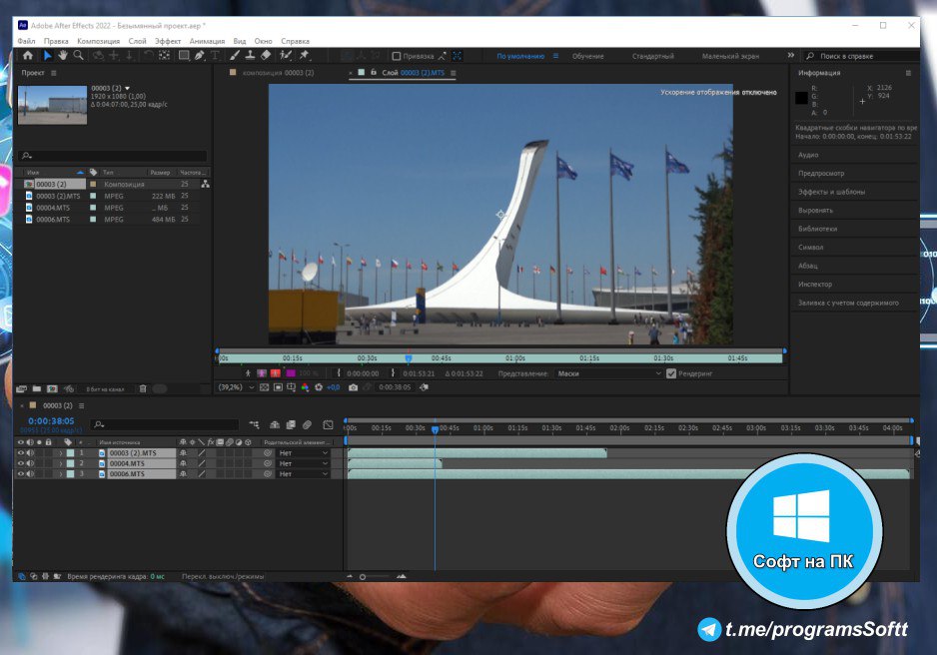Enable the Привязка snapping checkbox

point(396,57)
